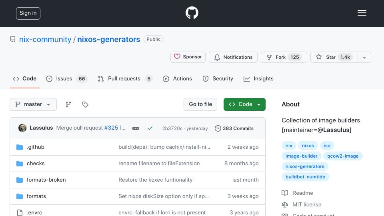Open the checks folder

[36, 163]
